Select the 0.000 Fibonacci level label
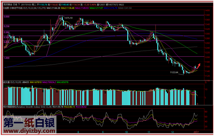This screenshot has height=136, width=214. tap(7, 17)
